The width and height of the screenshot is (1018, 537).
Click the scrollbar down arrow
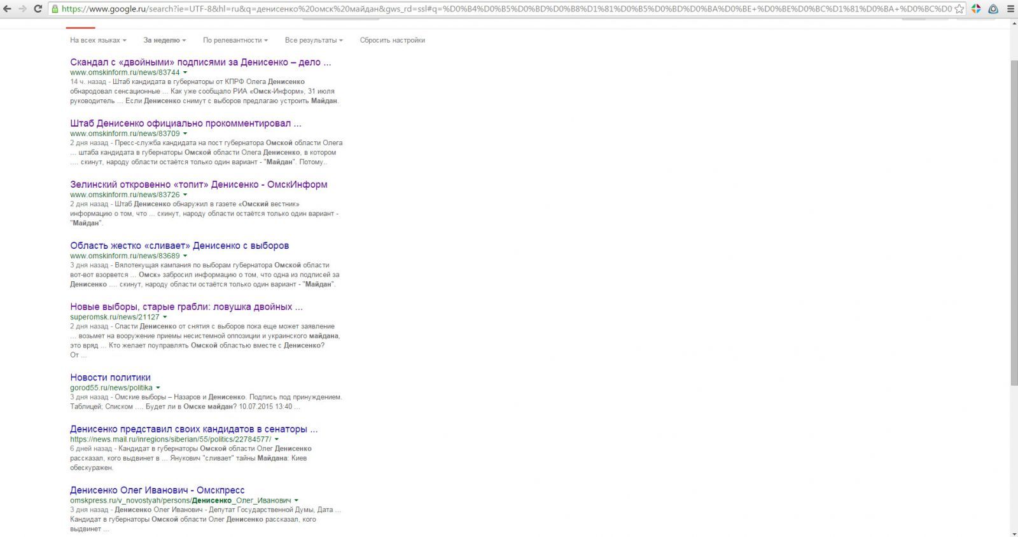pos(1014,533)
